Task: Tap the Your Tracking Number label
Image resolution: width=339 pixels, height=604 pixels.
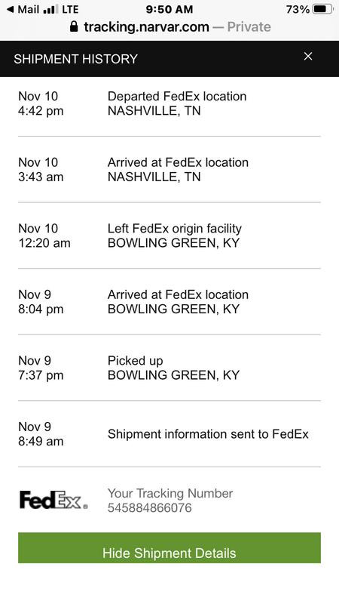Action: click(170, 493)
